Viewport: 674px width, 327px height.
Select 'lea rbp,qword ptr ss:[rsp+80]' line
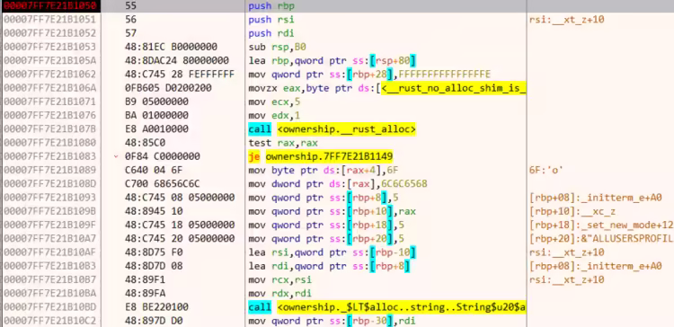333,60
